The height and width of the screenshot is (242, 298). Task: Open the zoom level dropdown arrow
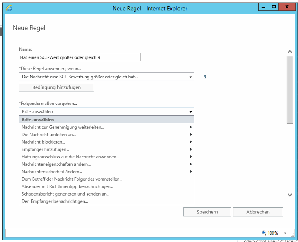285,233
